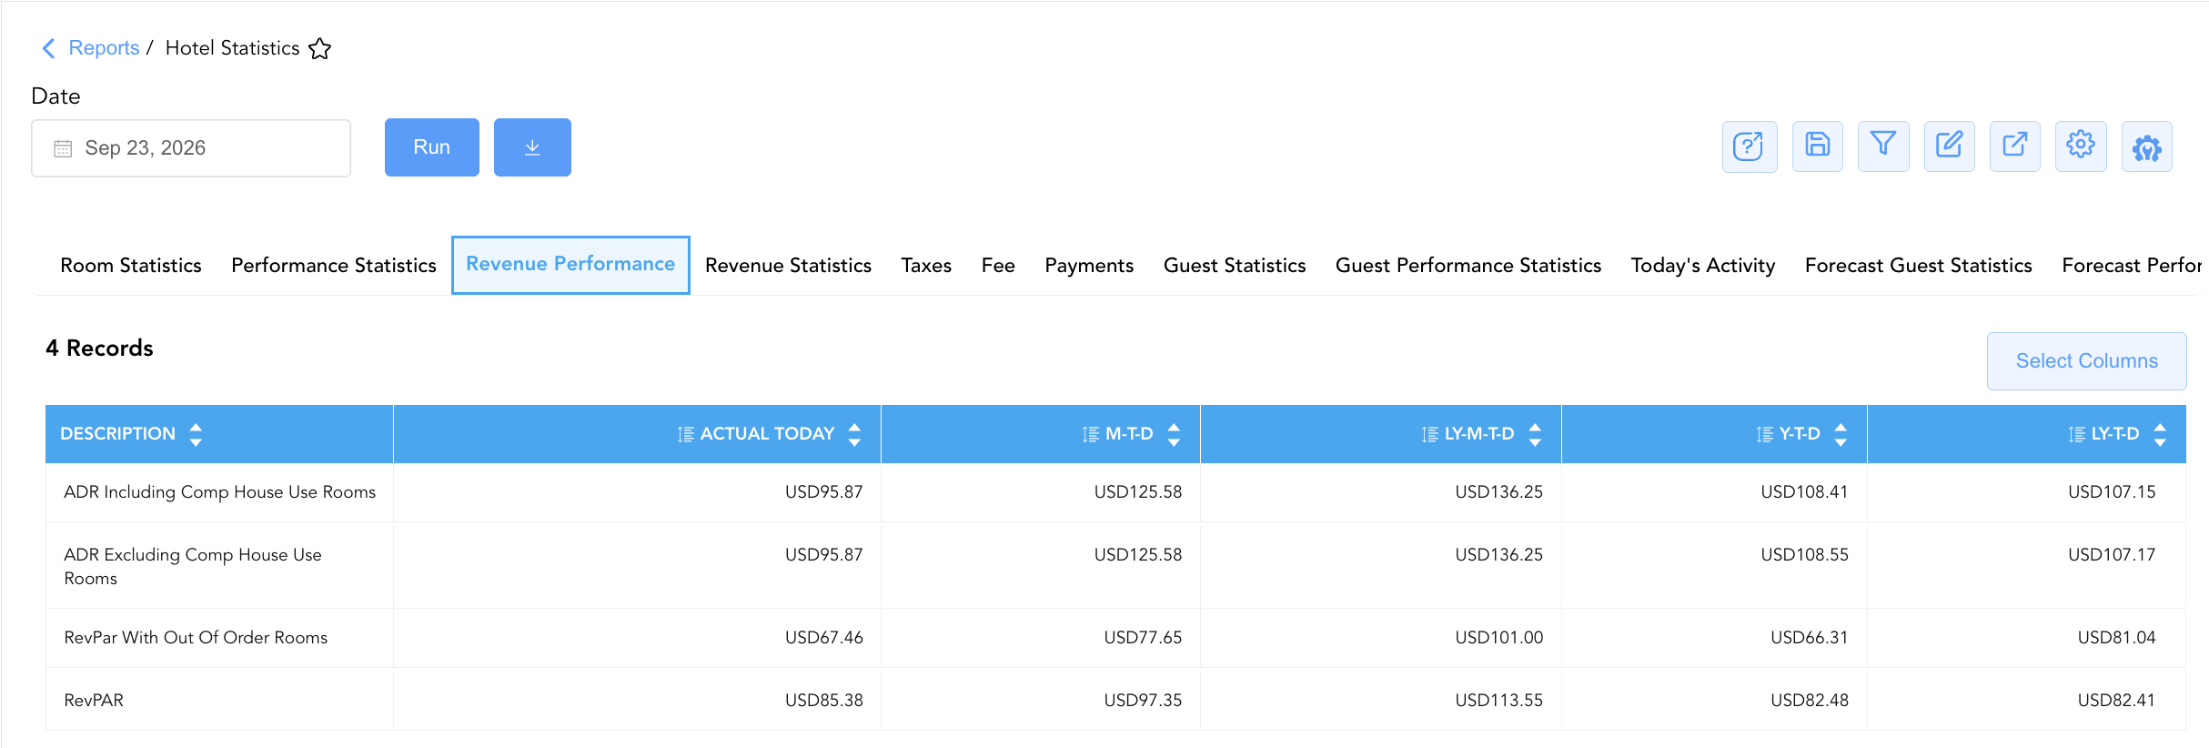Switch to Revenue Statistics tab
The width and height of the screenshot is (2209, 748).
tap(788, 266)
